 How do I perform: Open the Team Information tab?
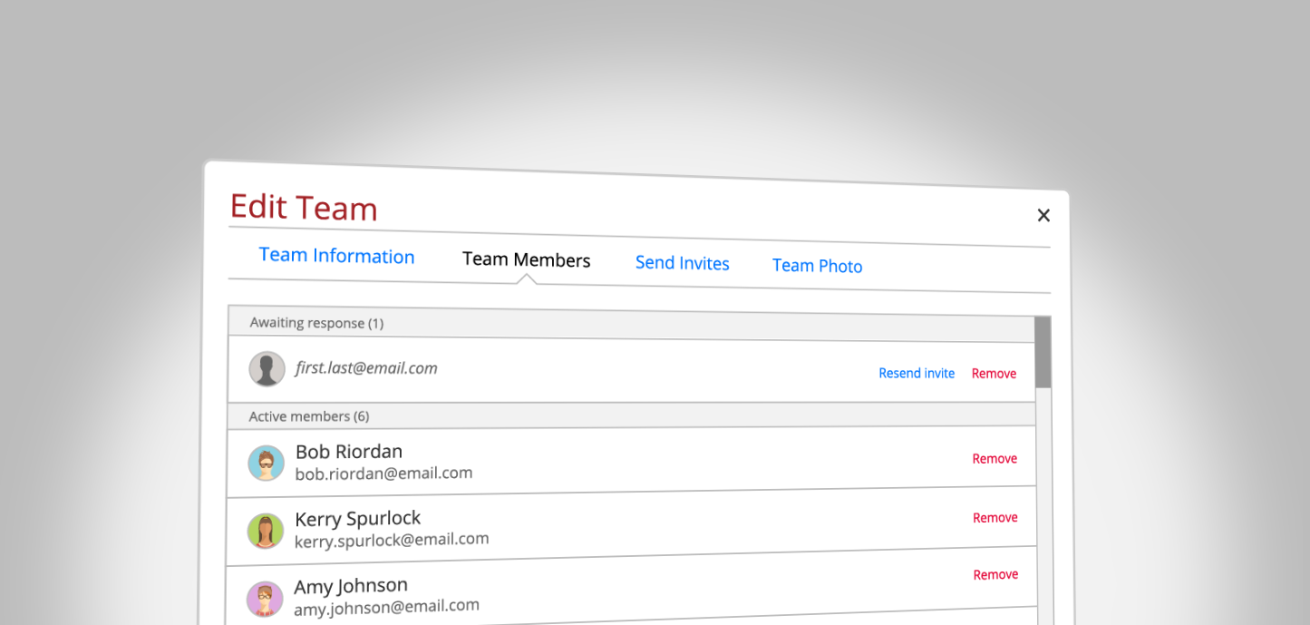click(336, 256)
